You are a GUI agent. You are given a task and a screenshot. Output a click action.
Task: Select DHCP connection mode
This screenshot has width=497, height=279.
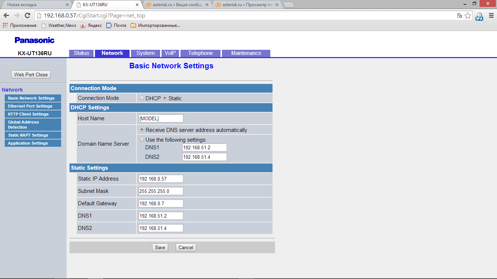tap(142, 98)
